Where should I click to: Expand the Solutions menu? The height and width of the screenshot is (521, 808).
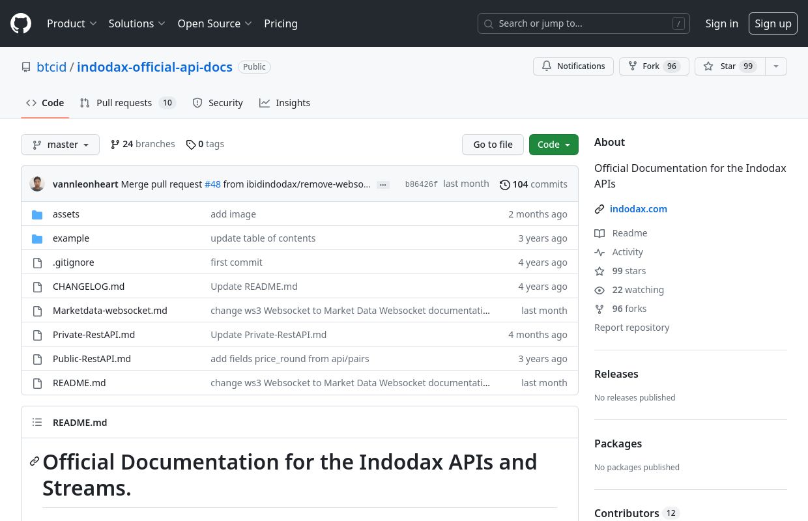[x=137, y=23]
